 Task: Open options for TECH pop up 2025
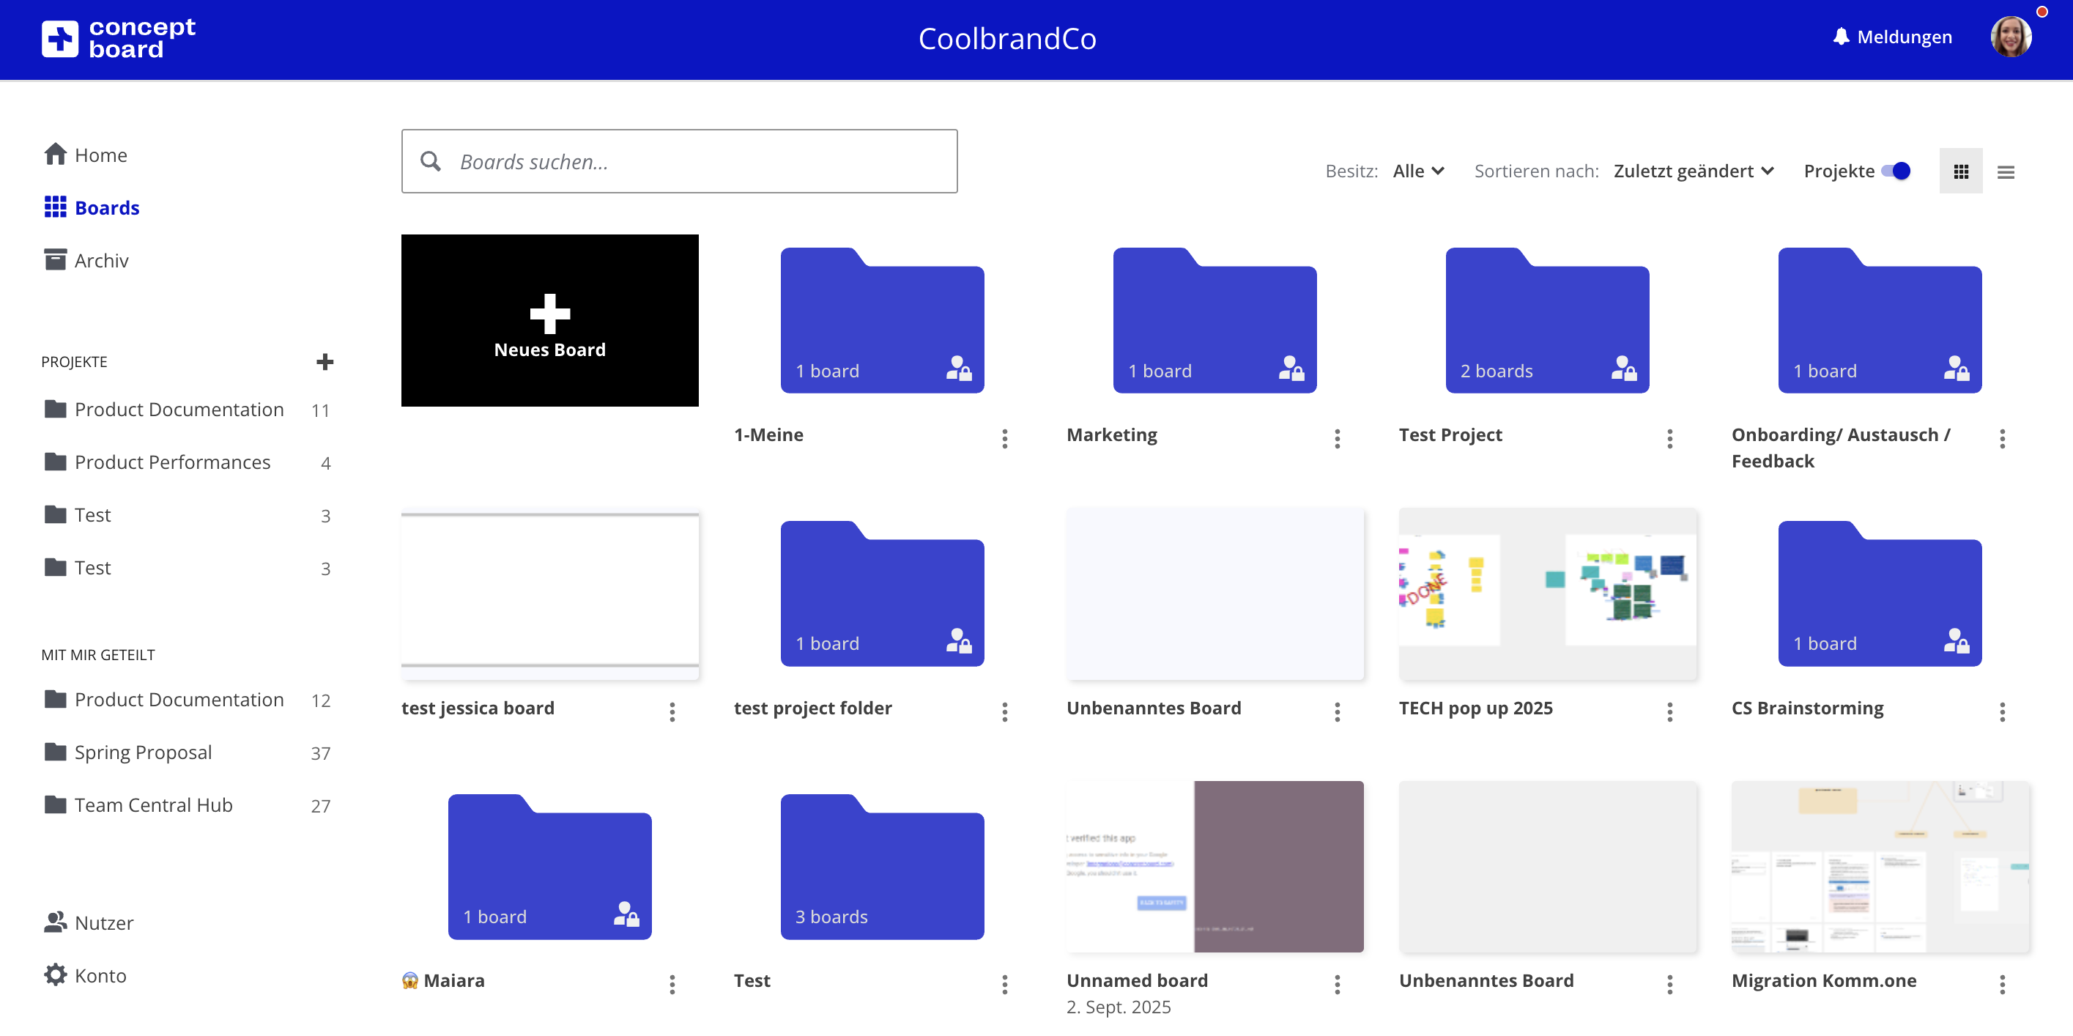click(1669, 711)
